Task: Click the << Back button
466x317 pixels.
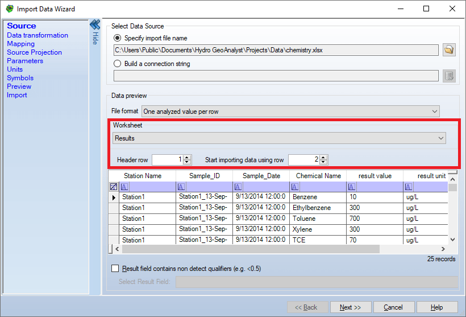Action: 307,307
